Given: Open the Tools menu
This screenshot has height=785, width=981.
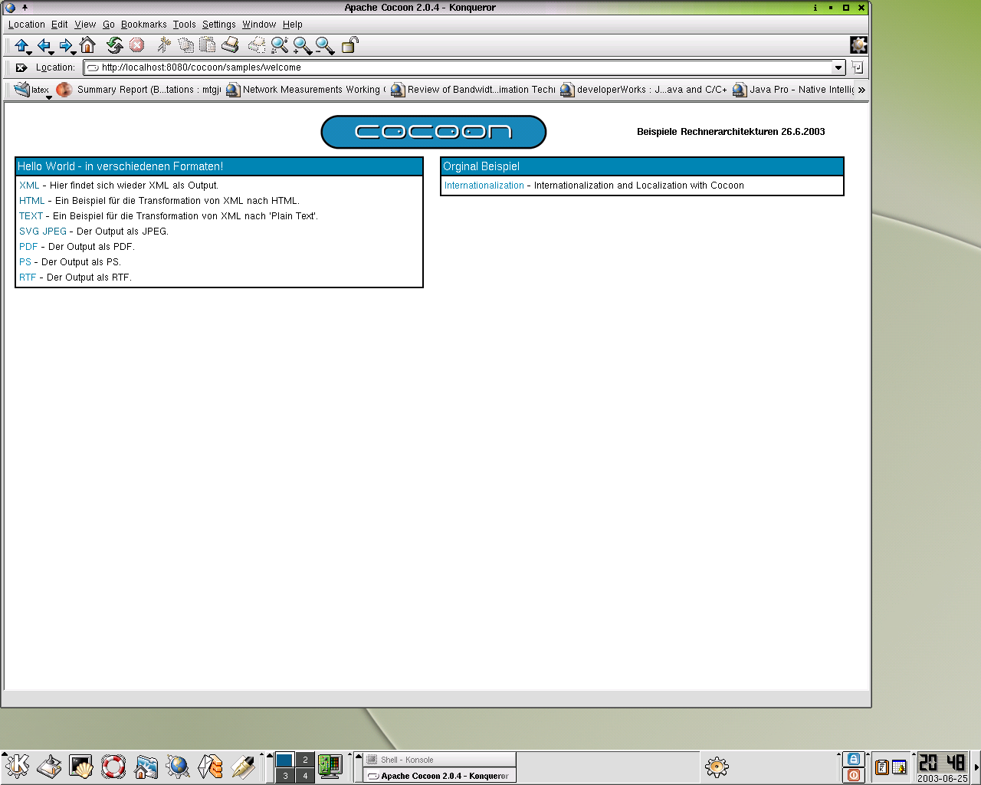Looking at the screenshot, I should point(185,25).
